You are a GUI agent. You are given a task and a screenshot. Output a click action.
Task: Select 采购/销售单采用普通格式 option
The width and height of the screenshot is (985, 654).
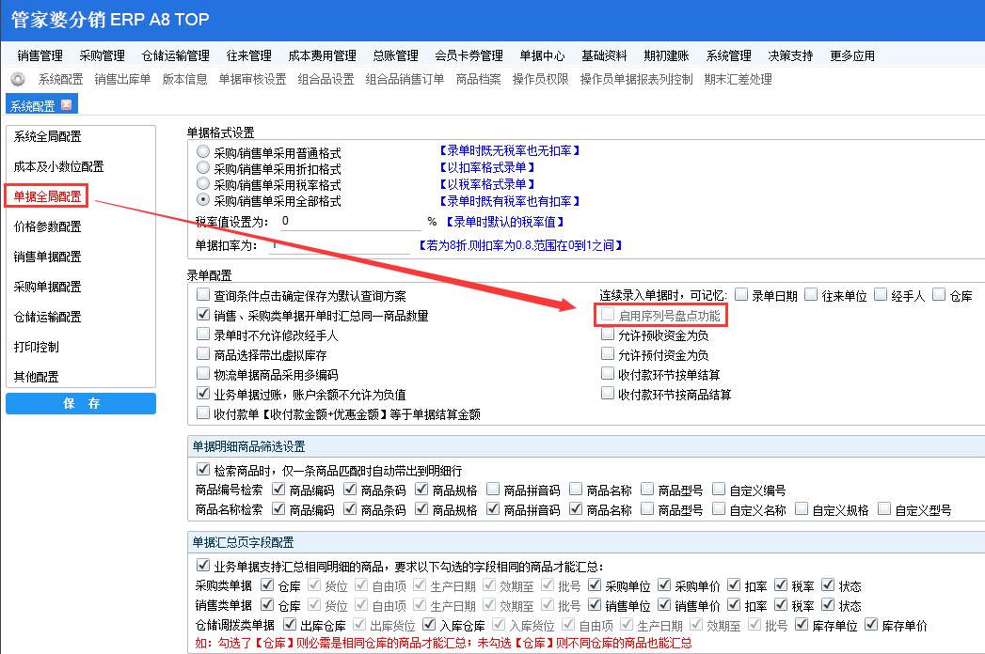[x=201, y=149]
